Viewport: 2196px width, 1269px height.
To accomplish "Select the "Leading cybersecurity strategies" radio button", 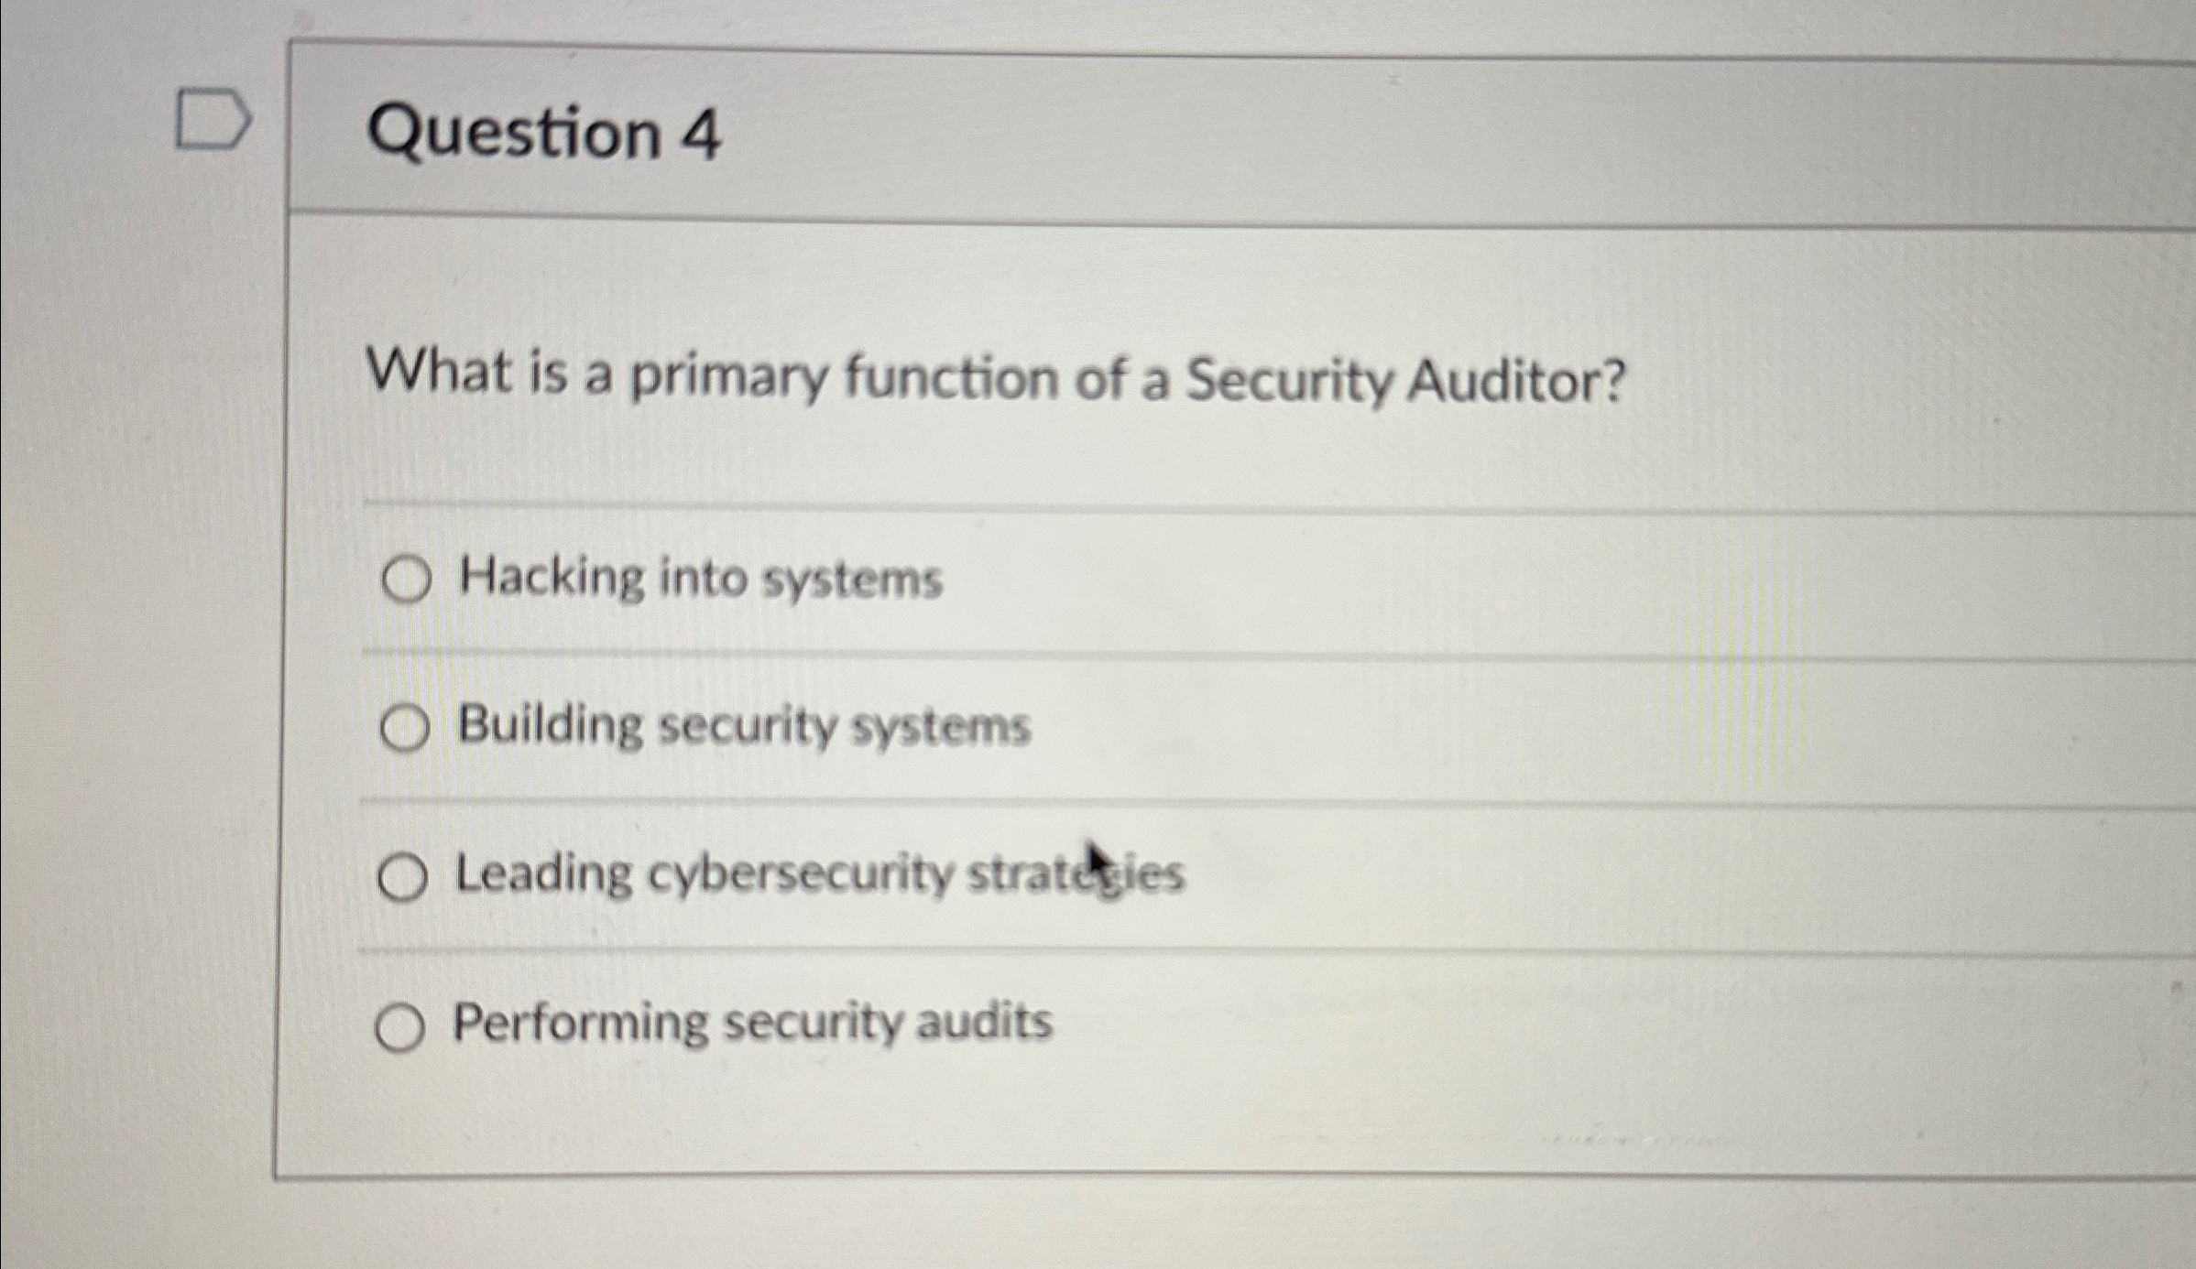I will tap(404, 877).
